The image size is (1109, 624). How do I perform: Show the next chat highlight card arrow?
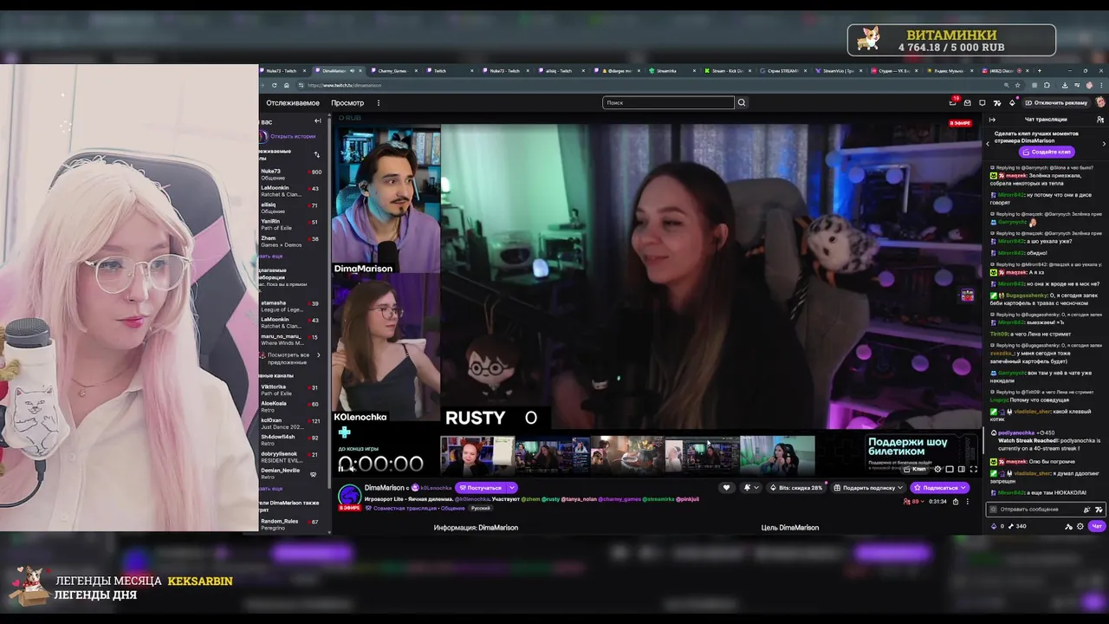(x=1104, y=143)
